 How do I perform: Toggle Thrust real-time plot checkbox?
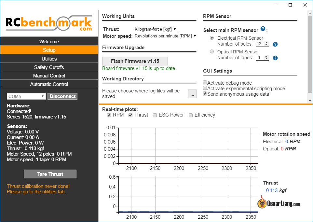point(130,115)
